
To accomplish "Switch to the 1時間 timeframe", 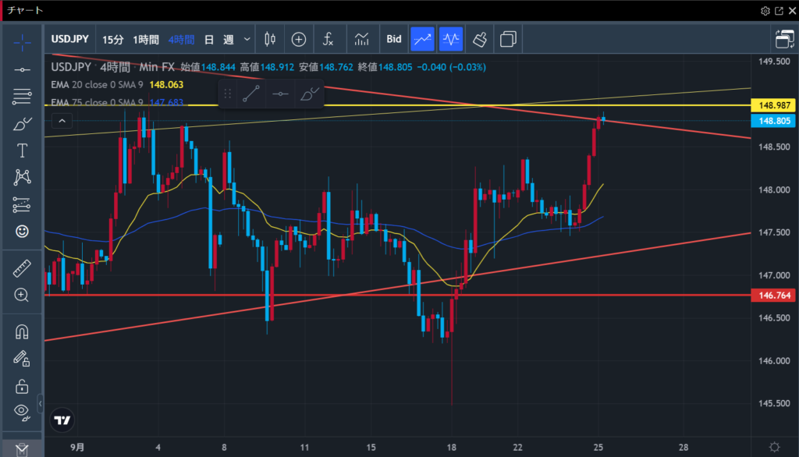I will point(146,39).
